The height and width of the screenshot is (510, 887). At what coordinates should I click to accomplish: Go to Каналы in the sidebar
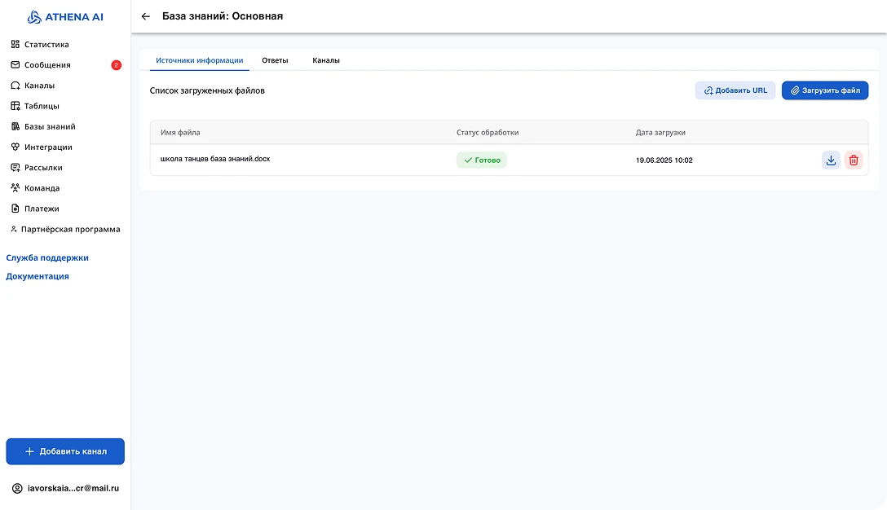coord(39,86)
